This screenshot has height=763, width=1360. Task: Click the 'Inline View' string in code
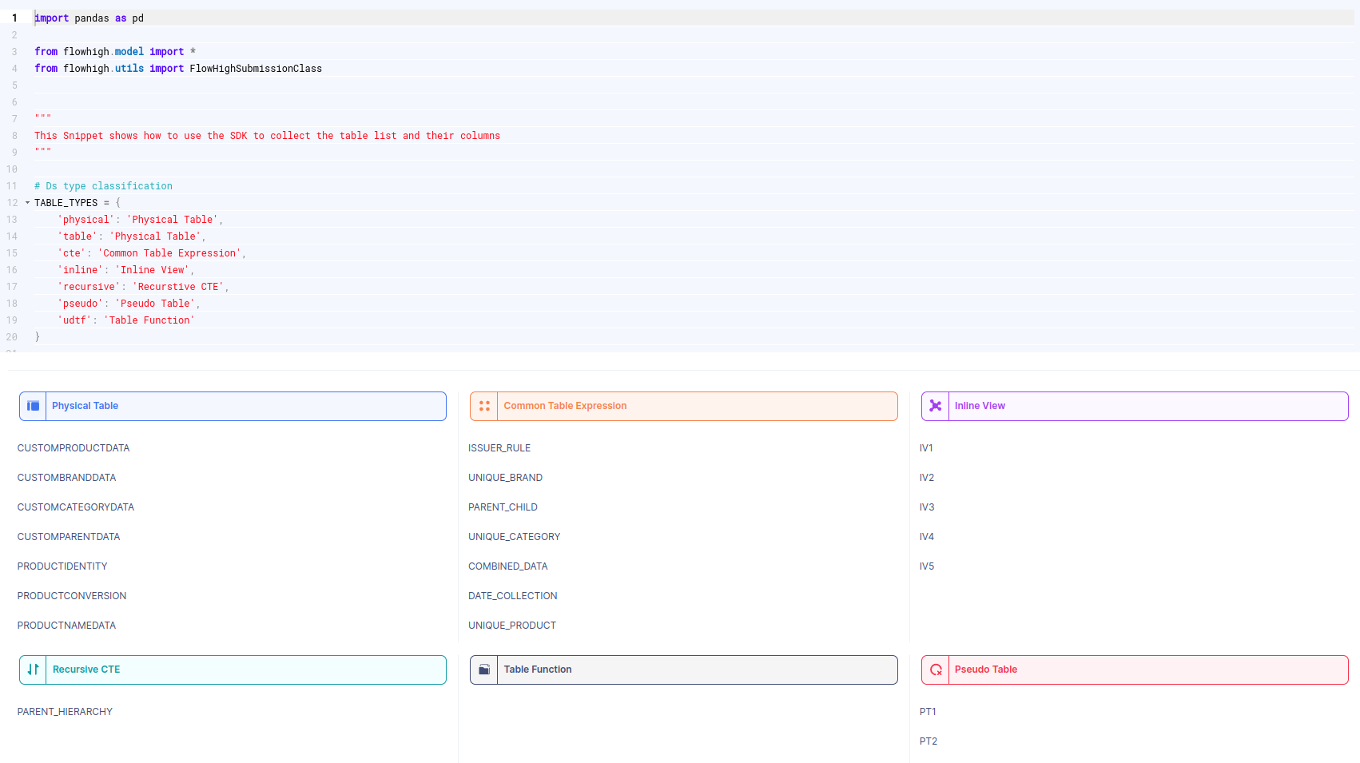point(152,270)
